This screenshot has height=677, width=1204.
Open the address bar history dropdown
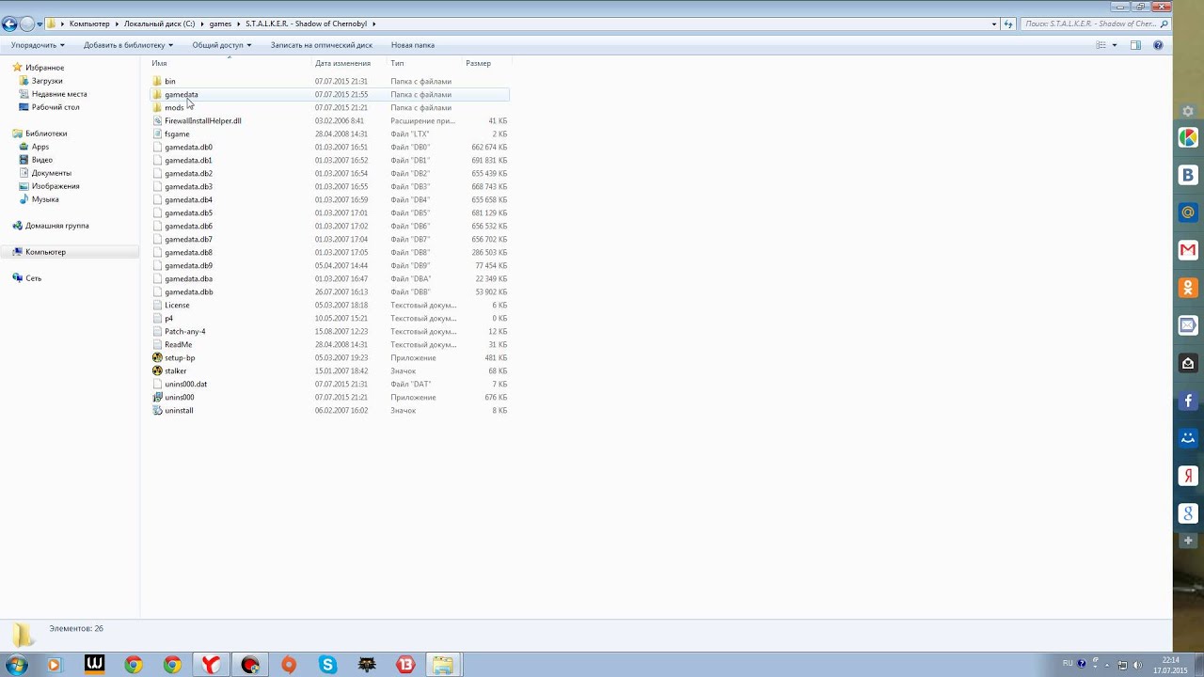pos(994,24)
